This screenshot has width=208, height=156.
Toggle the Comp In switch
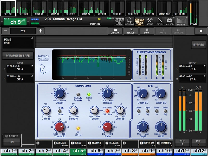[89, 94]
